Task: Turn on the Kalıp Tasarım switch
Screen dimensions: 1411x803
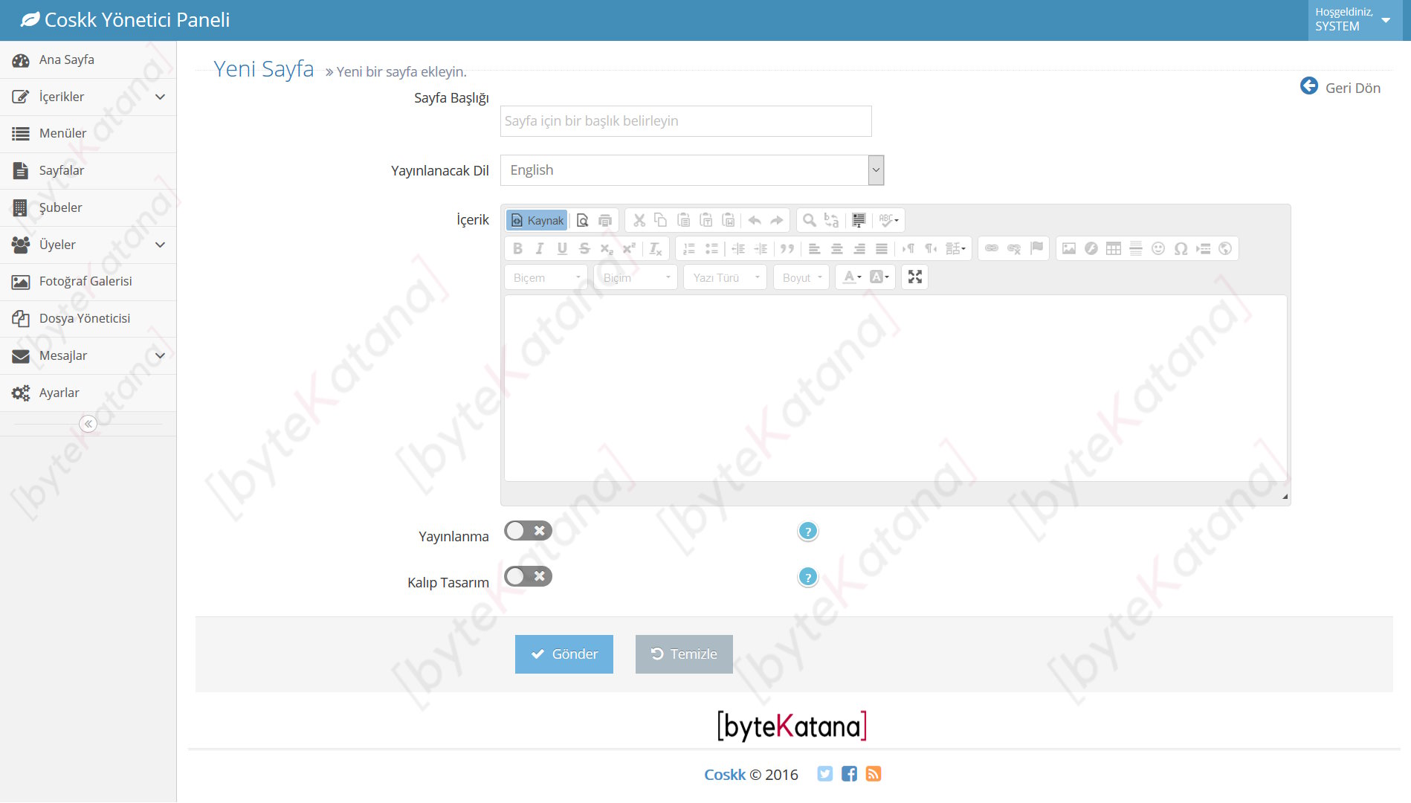Action: click(528, 577)
